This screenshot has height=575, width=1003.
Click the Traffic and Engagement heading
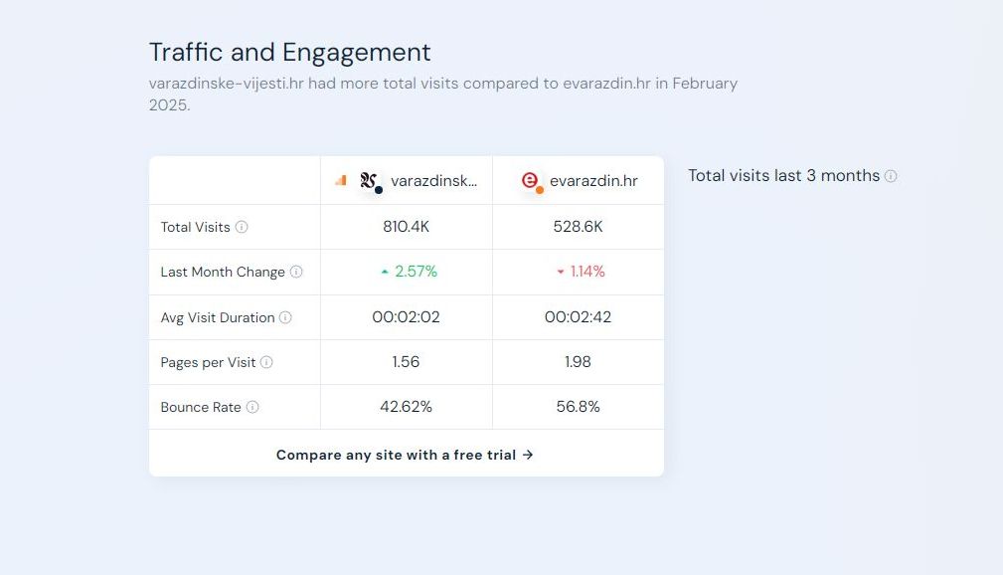[290, 52]
